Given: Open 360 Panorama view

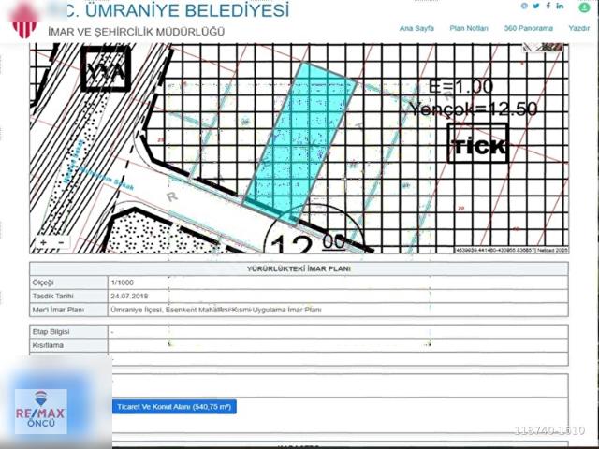Looking at the screenshot, I should [x=528, y=28].
